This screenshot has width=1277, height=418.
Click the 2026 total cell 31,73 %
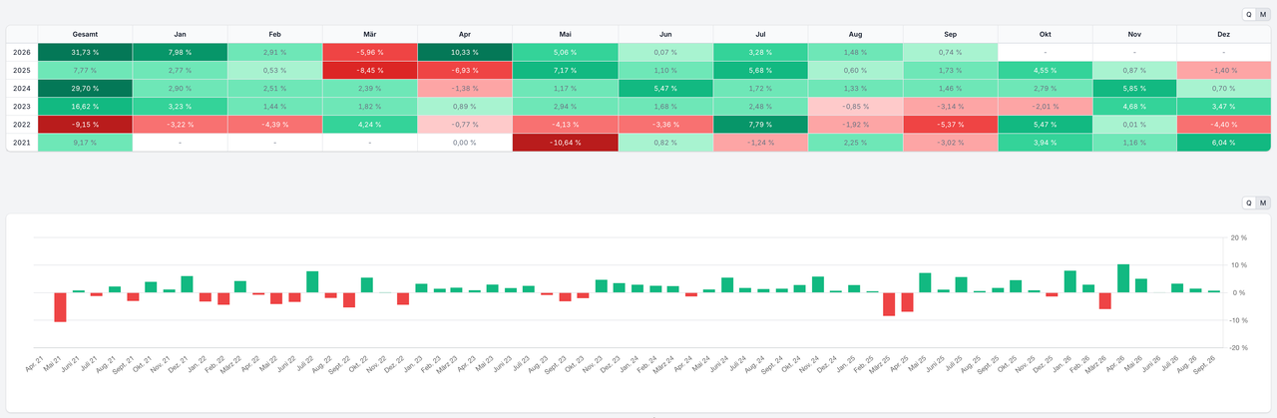pos(85,52)
